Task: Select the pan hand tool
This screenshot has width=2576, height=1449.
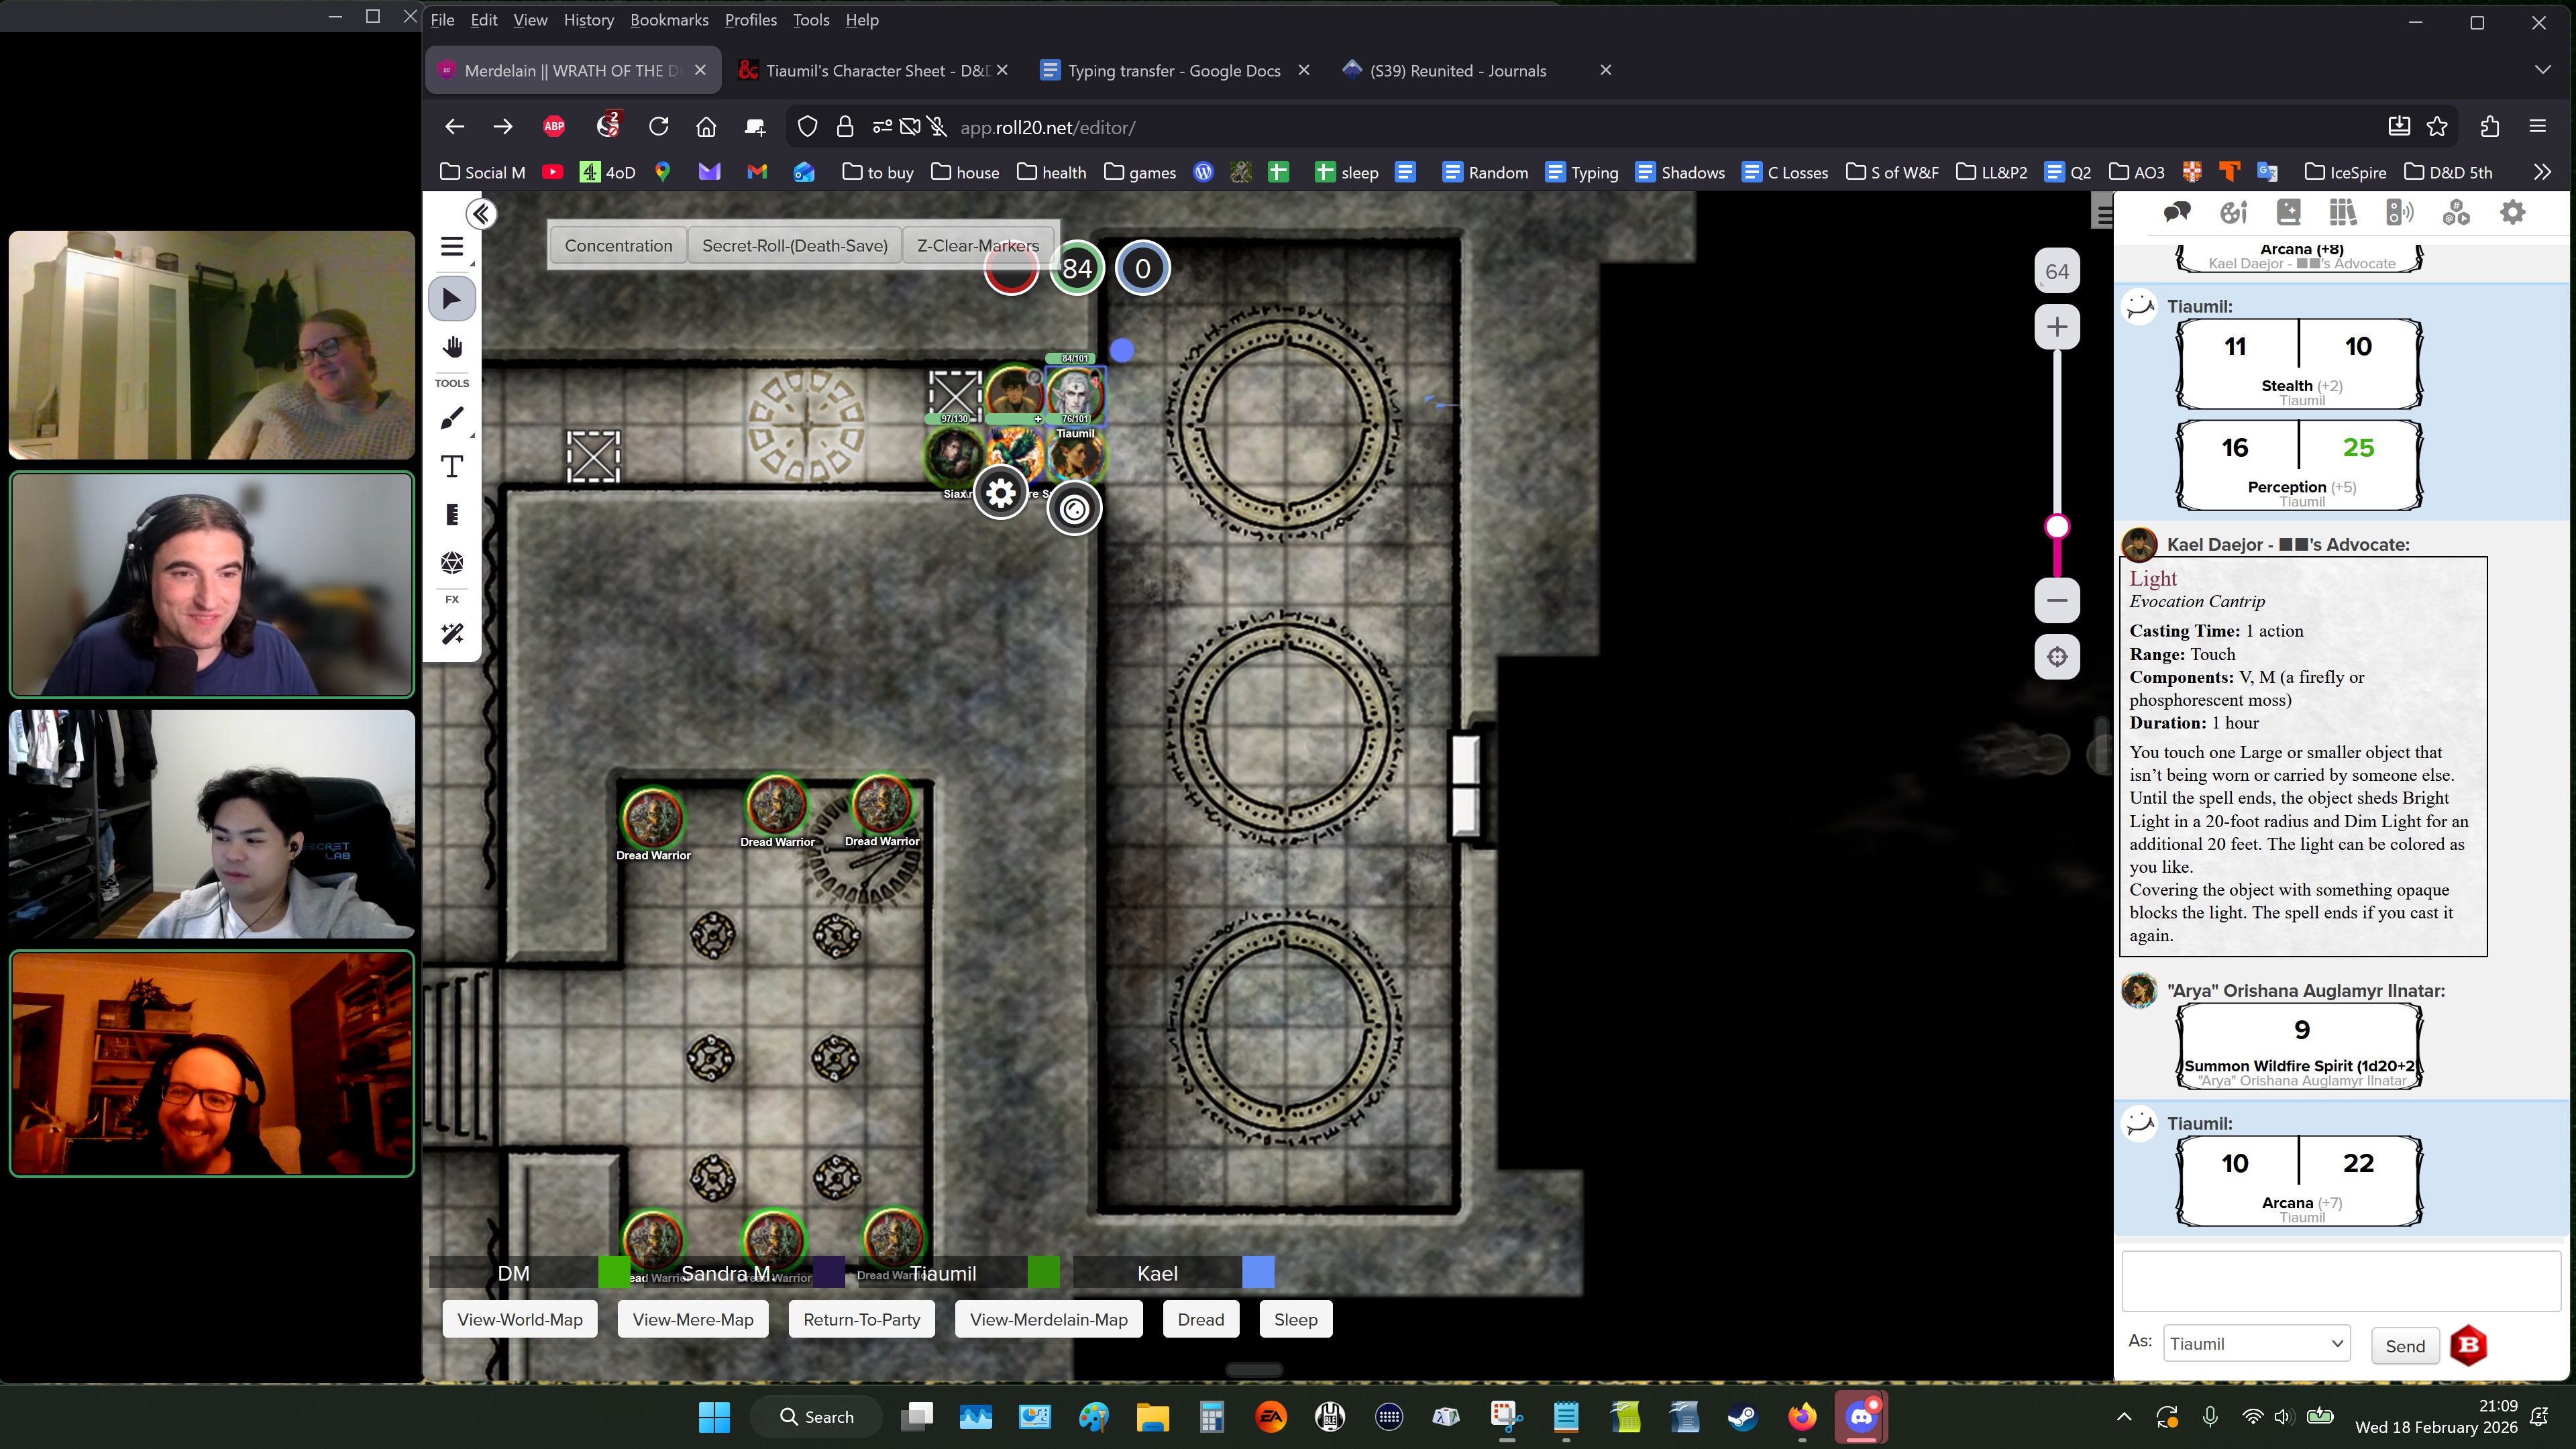Action: (x=452, y=347)
